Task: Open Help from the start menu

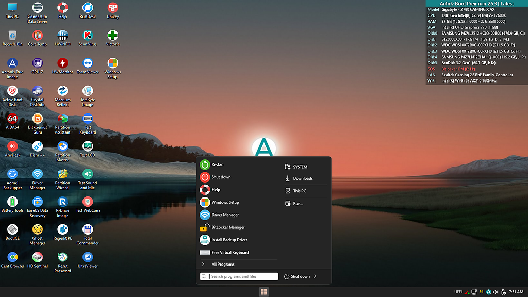Action: point(238,190)
